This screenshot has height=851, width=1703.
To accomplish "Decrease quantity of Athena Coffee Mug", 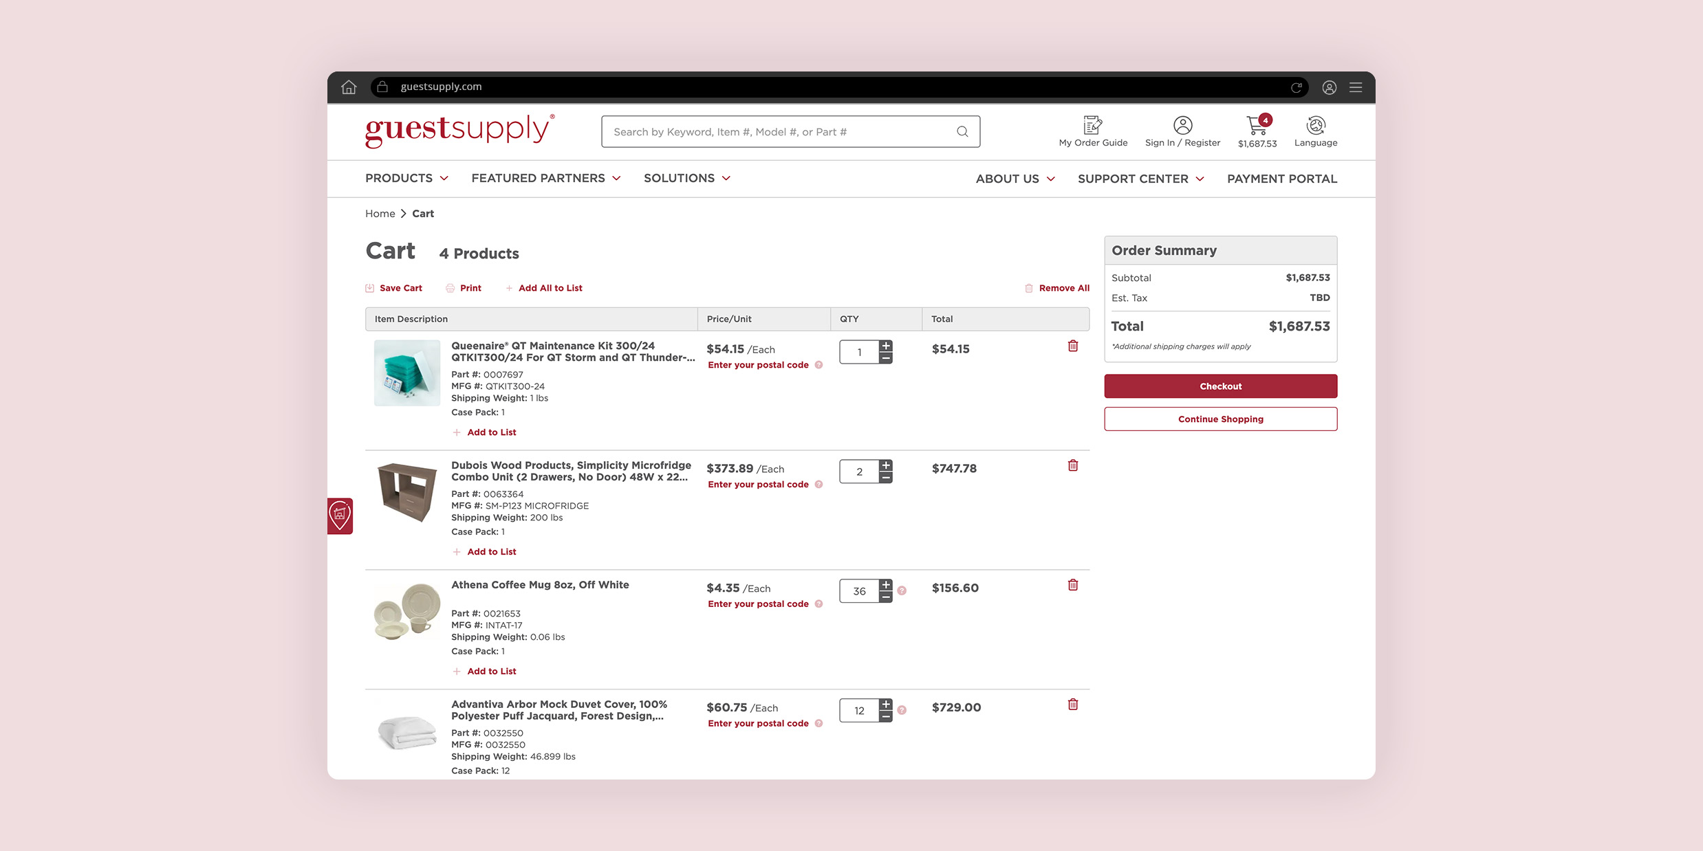I will click(x=886, y=597).
